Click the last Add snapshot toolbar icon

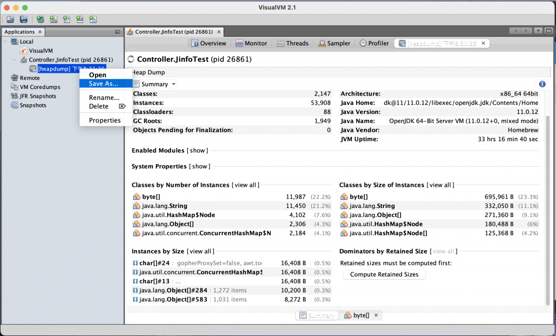93,20
